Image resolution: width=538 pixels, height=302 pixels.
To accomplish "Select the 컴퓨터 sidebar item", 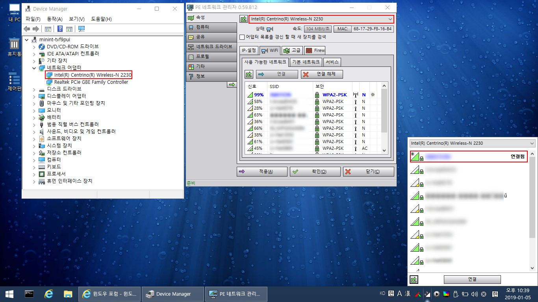I will 211,27.
